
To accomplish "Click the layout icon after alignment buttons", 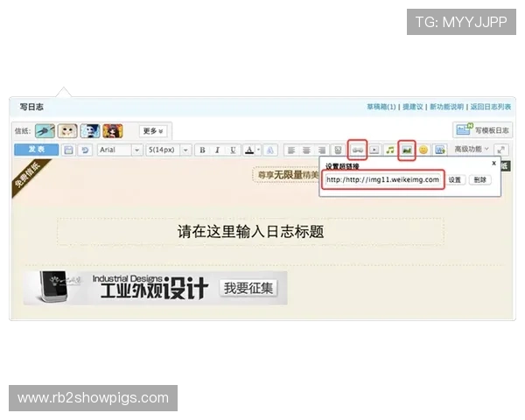I will (x=338, y=150).
